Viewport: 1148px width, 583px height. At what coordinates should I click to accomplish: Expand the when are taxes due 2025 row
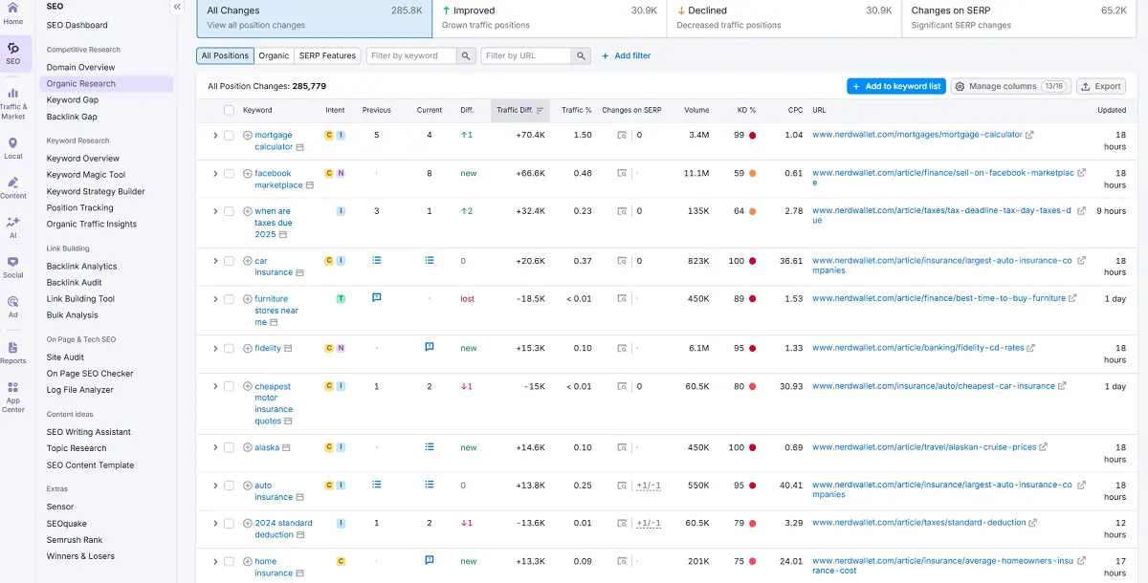pyautogui.click(x=215, y=211)
